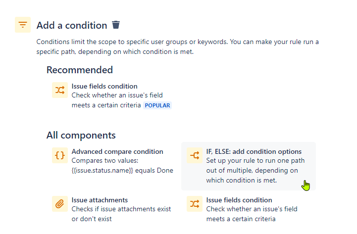Screen dimensions: 357x234
Task: Click the shuffle icon under All components
Action: point(195,204)
